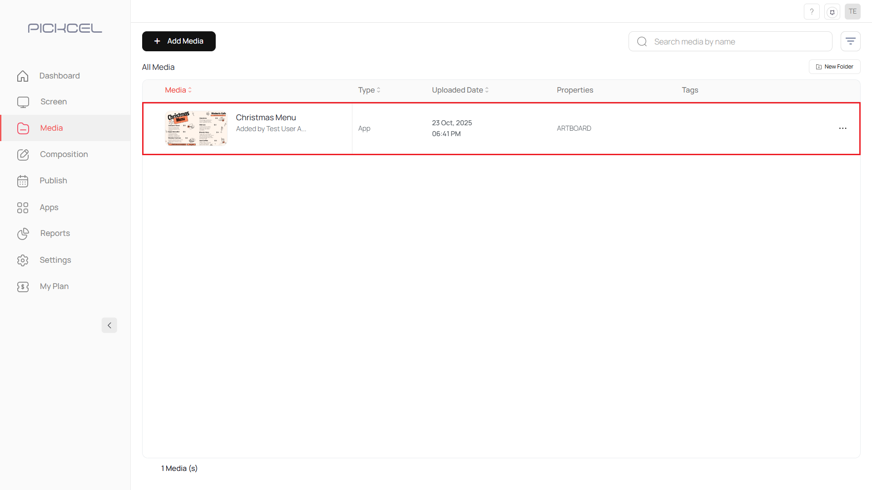Click the Search media by name field

tap(736, 42)
